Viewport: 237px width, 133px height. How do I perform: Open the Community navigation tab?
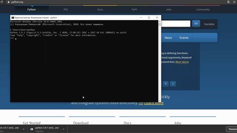pos(203,10)
